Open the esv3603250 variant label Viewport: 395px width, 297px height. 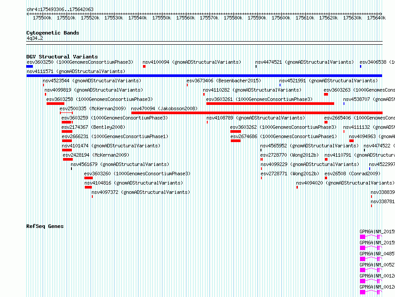pyautogui.click(x=80, y=62)
